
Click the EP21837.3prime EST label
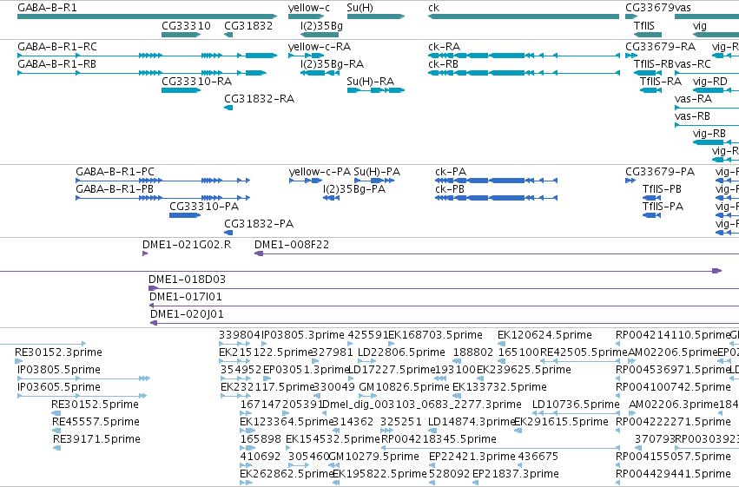pos(516,474)
